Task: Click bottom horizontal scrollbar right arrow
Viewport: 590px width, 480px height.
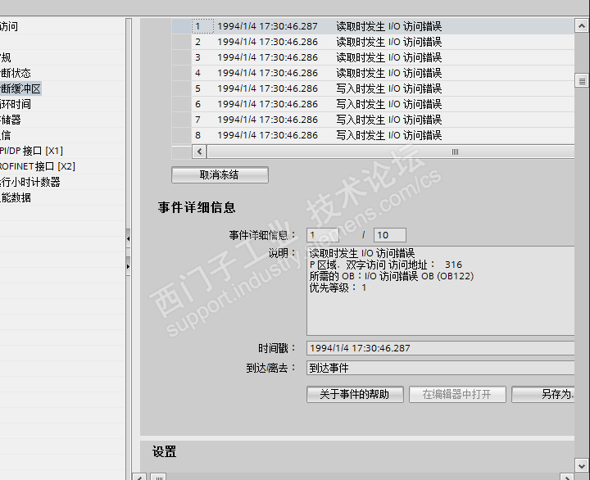Action: (567, 477)
